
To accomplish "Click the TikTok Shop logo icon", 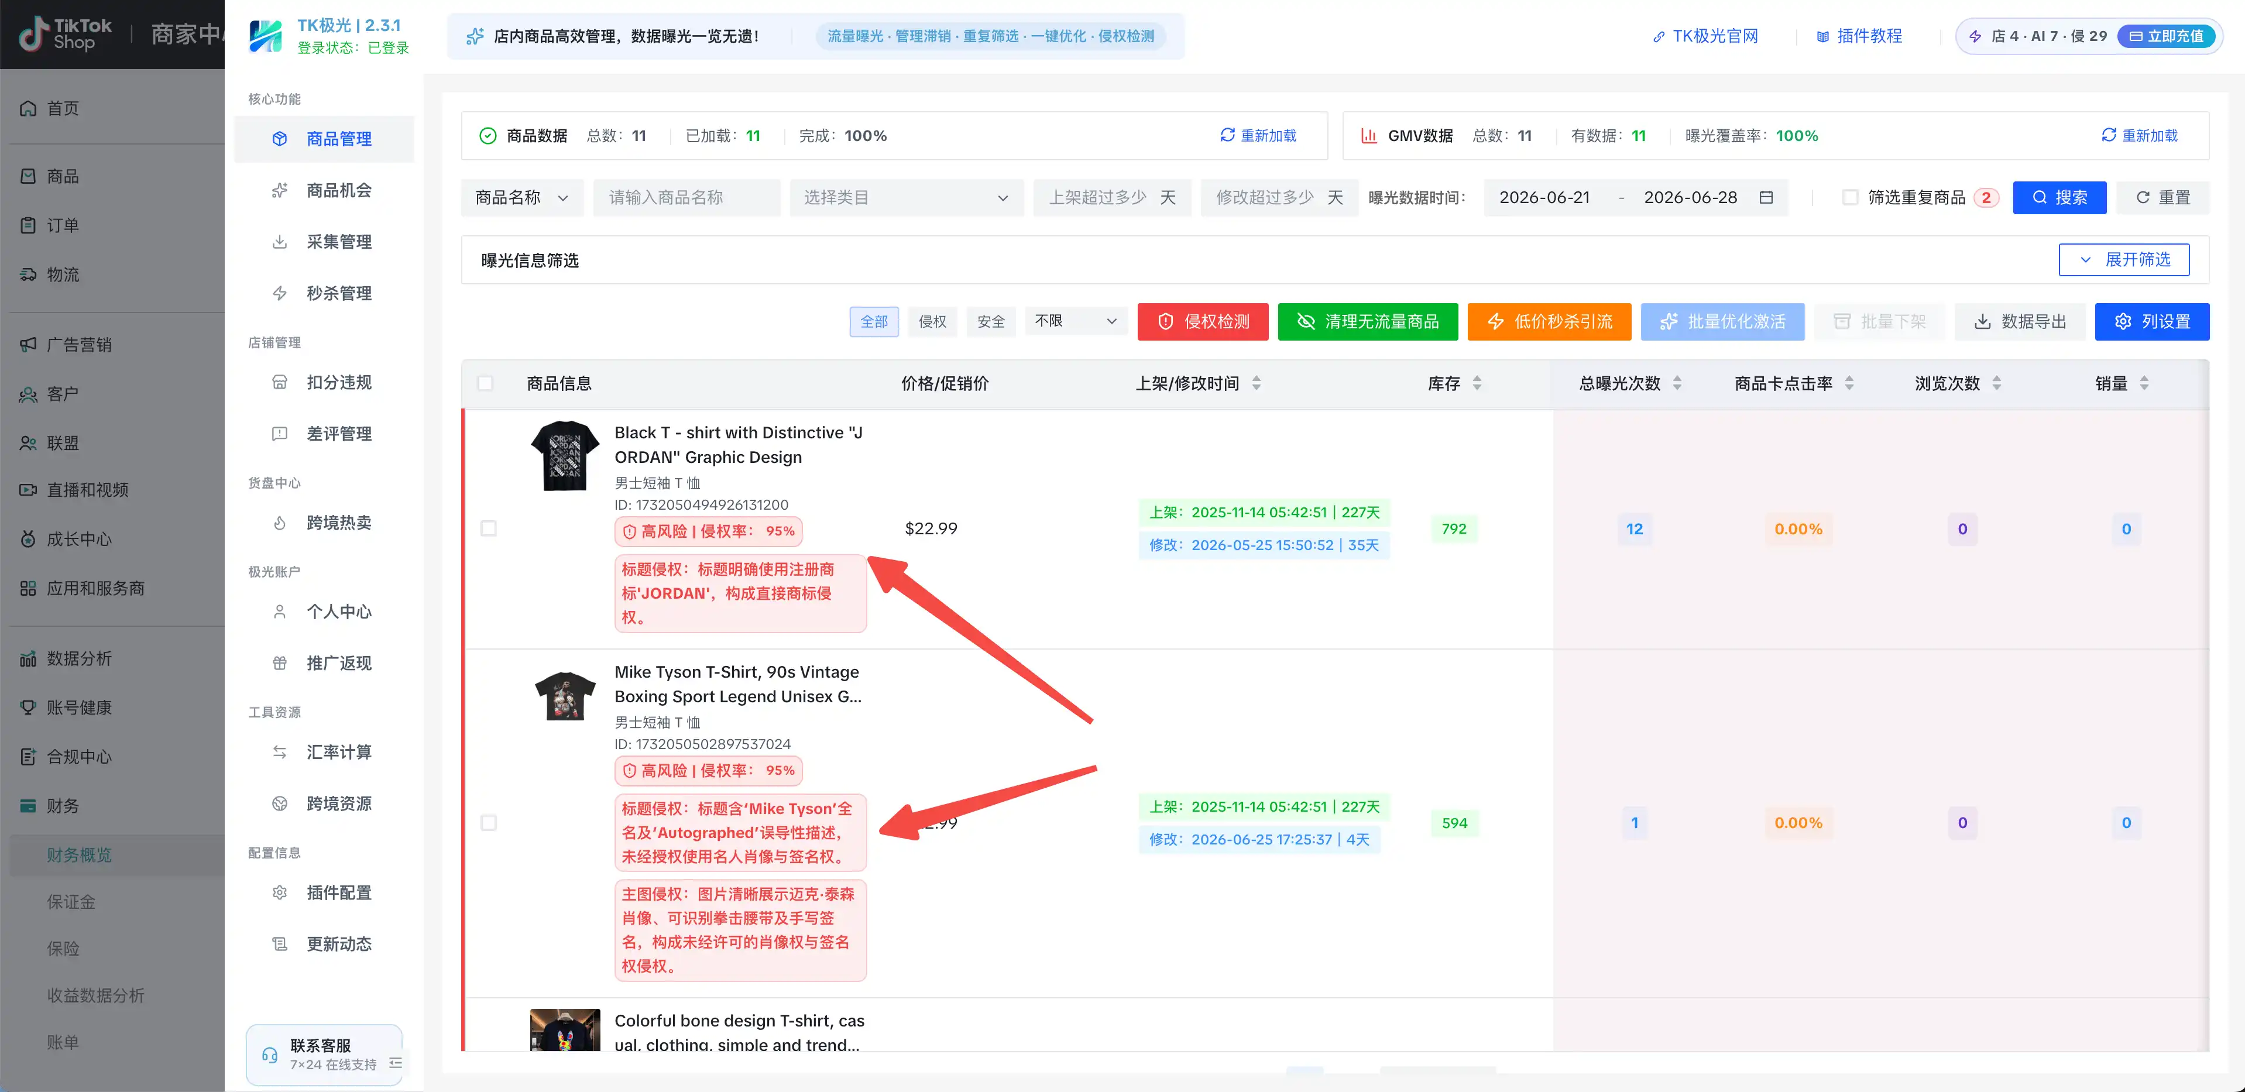I will 33,34.
